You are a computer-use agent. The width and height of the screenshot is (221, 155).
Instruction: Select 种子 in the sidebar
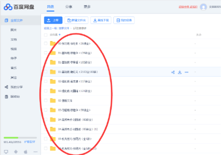pyautogui.click(x=14, y=58)
